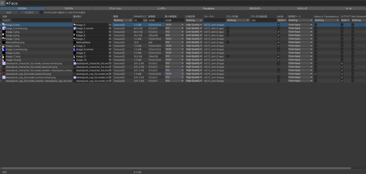Click the refresh icon beside the Face field

pyautogui.click(x=3, y=3)
